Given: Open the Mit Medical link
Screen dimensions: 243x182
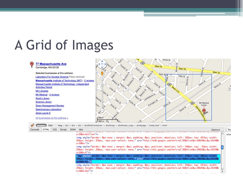Looking at the screenshot, I should (42, 95).
